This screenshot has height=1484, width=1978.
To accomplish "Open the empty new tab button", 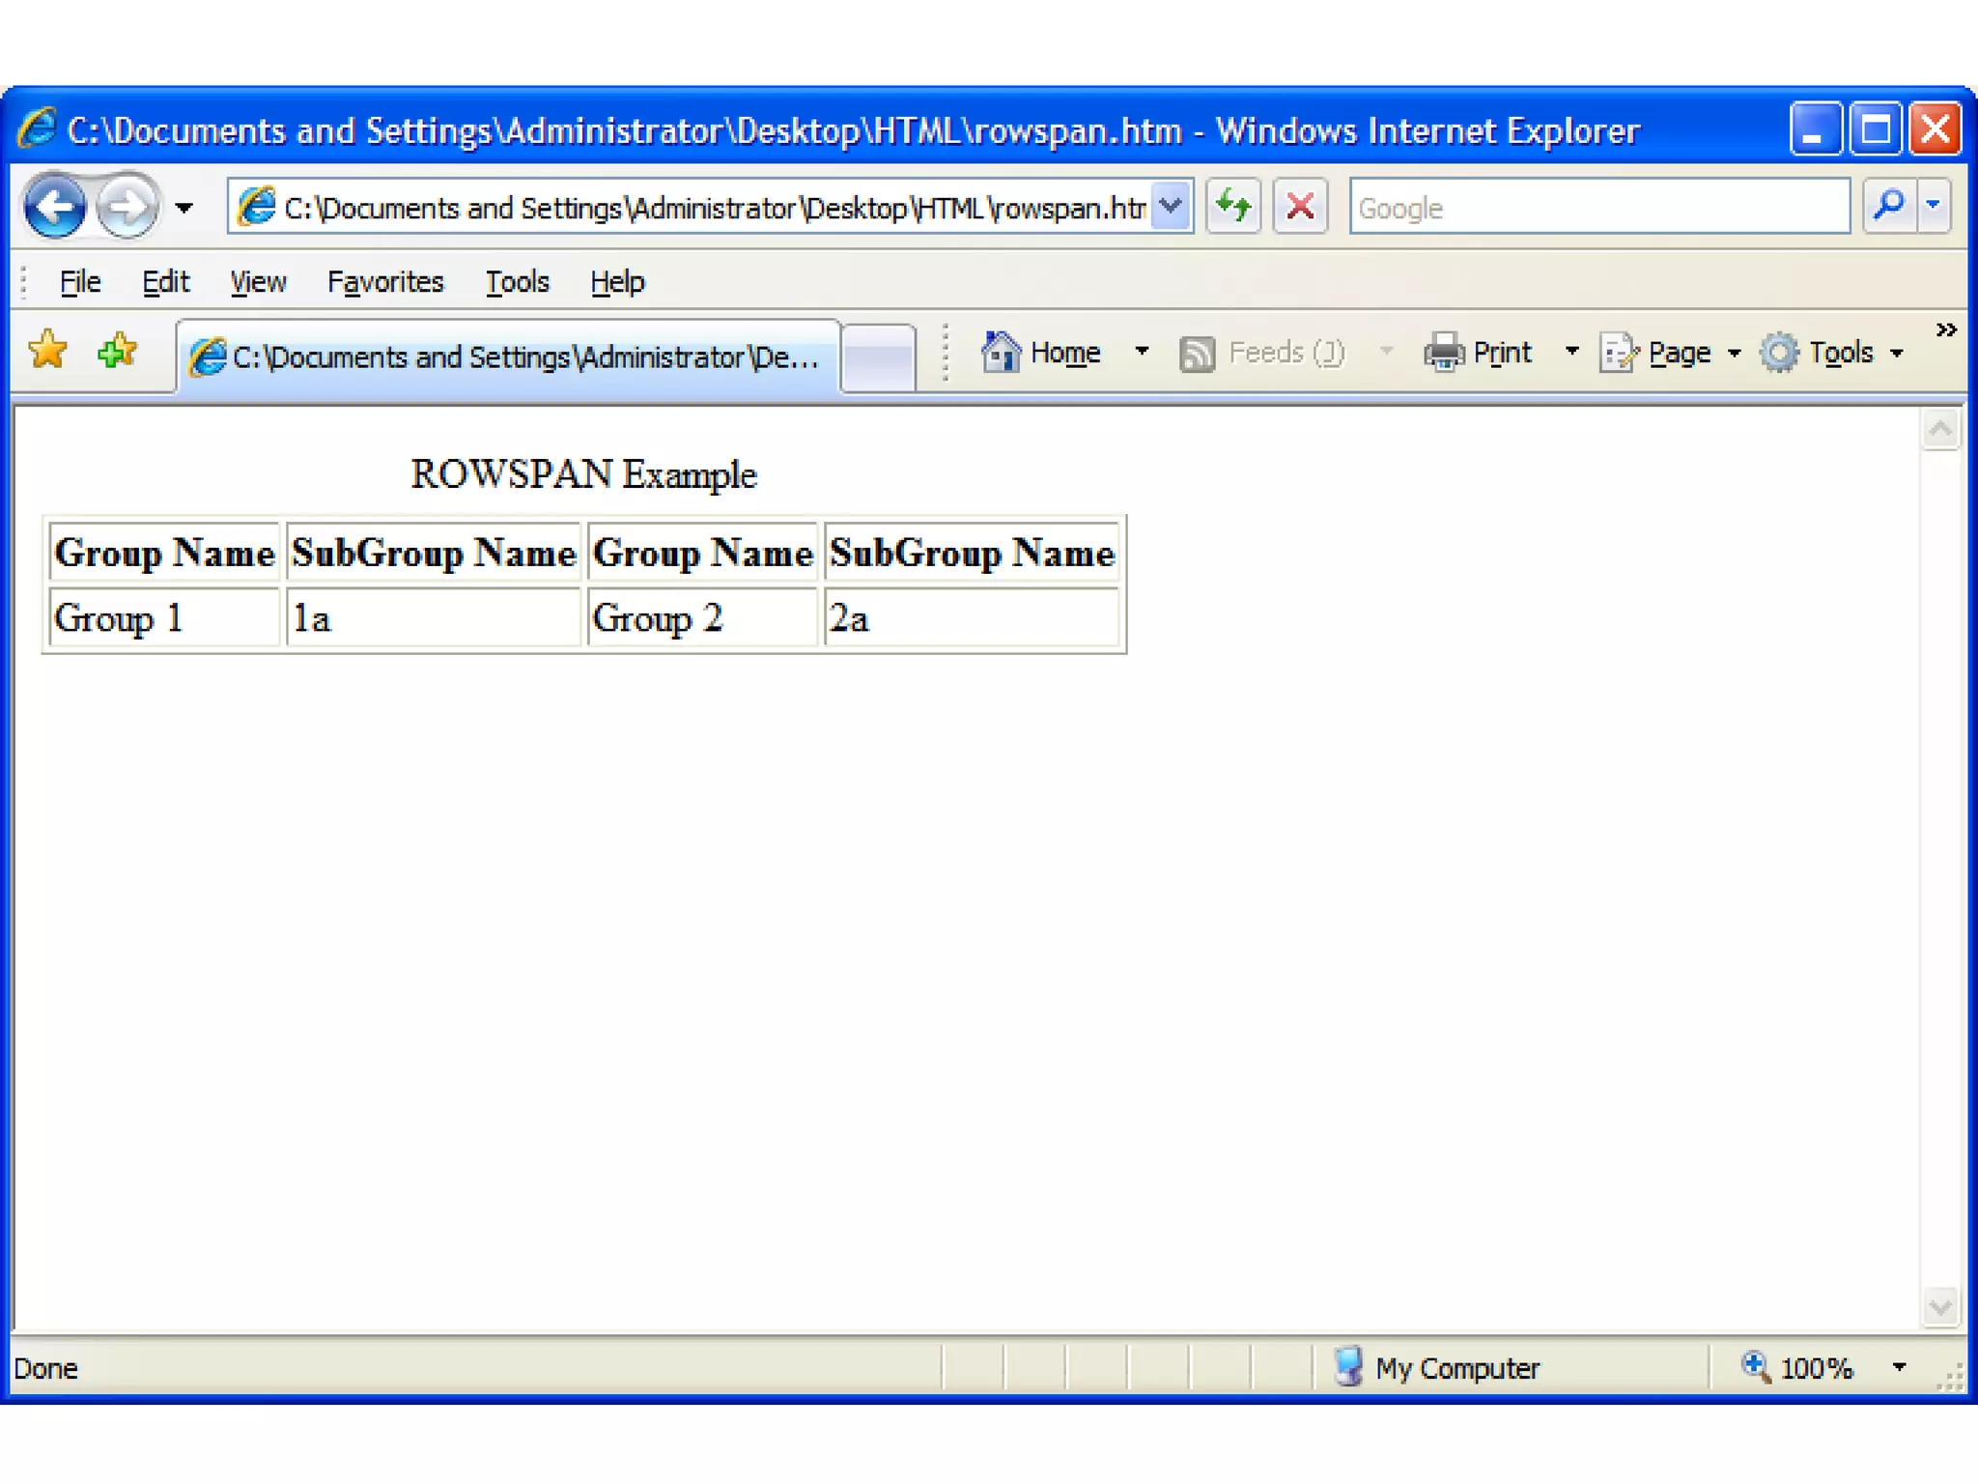I will [x=878, y=357].
